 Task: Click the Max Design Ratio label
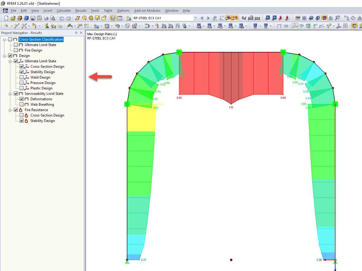click(x=102, y=34)
